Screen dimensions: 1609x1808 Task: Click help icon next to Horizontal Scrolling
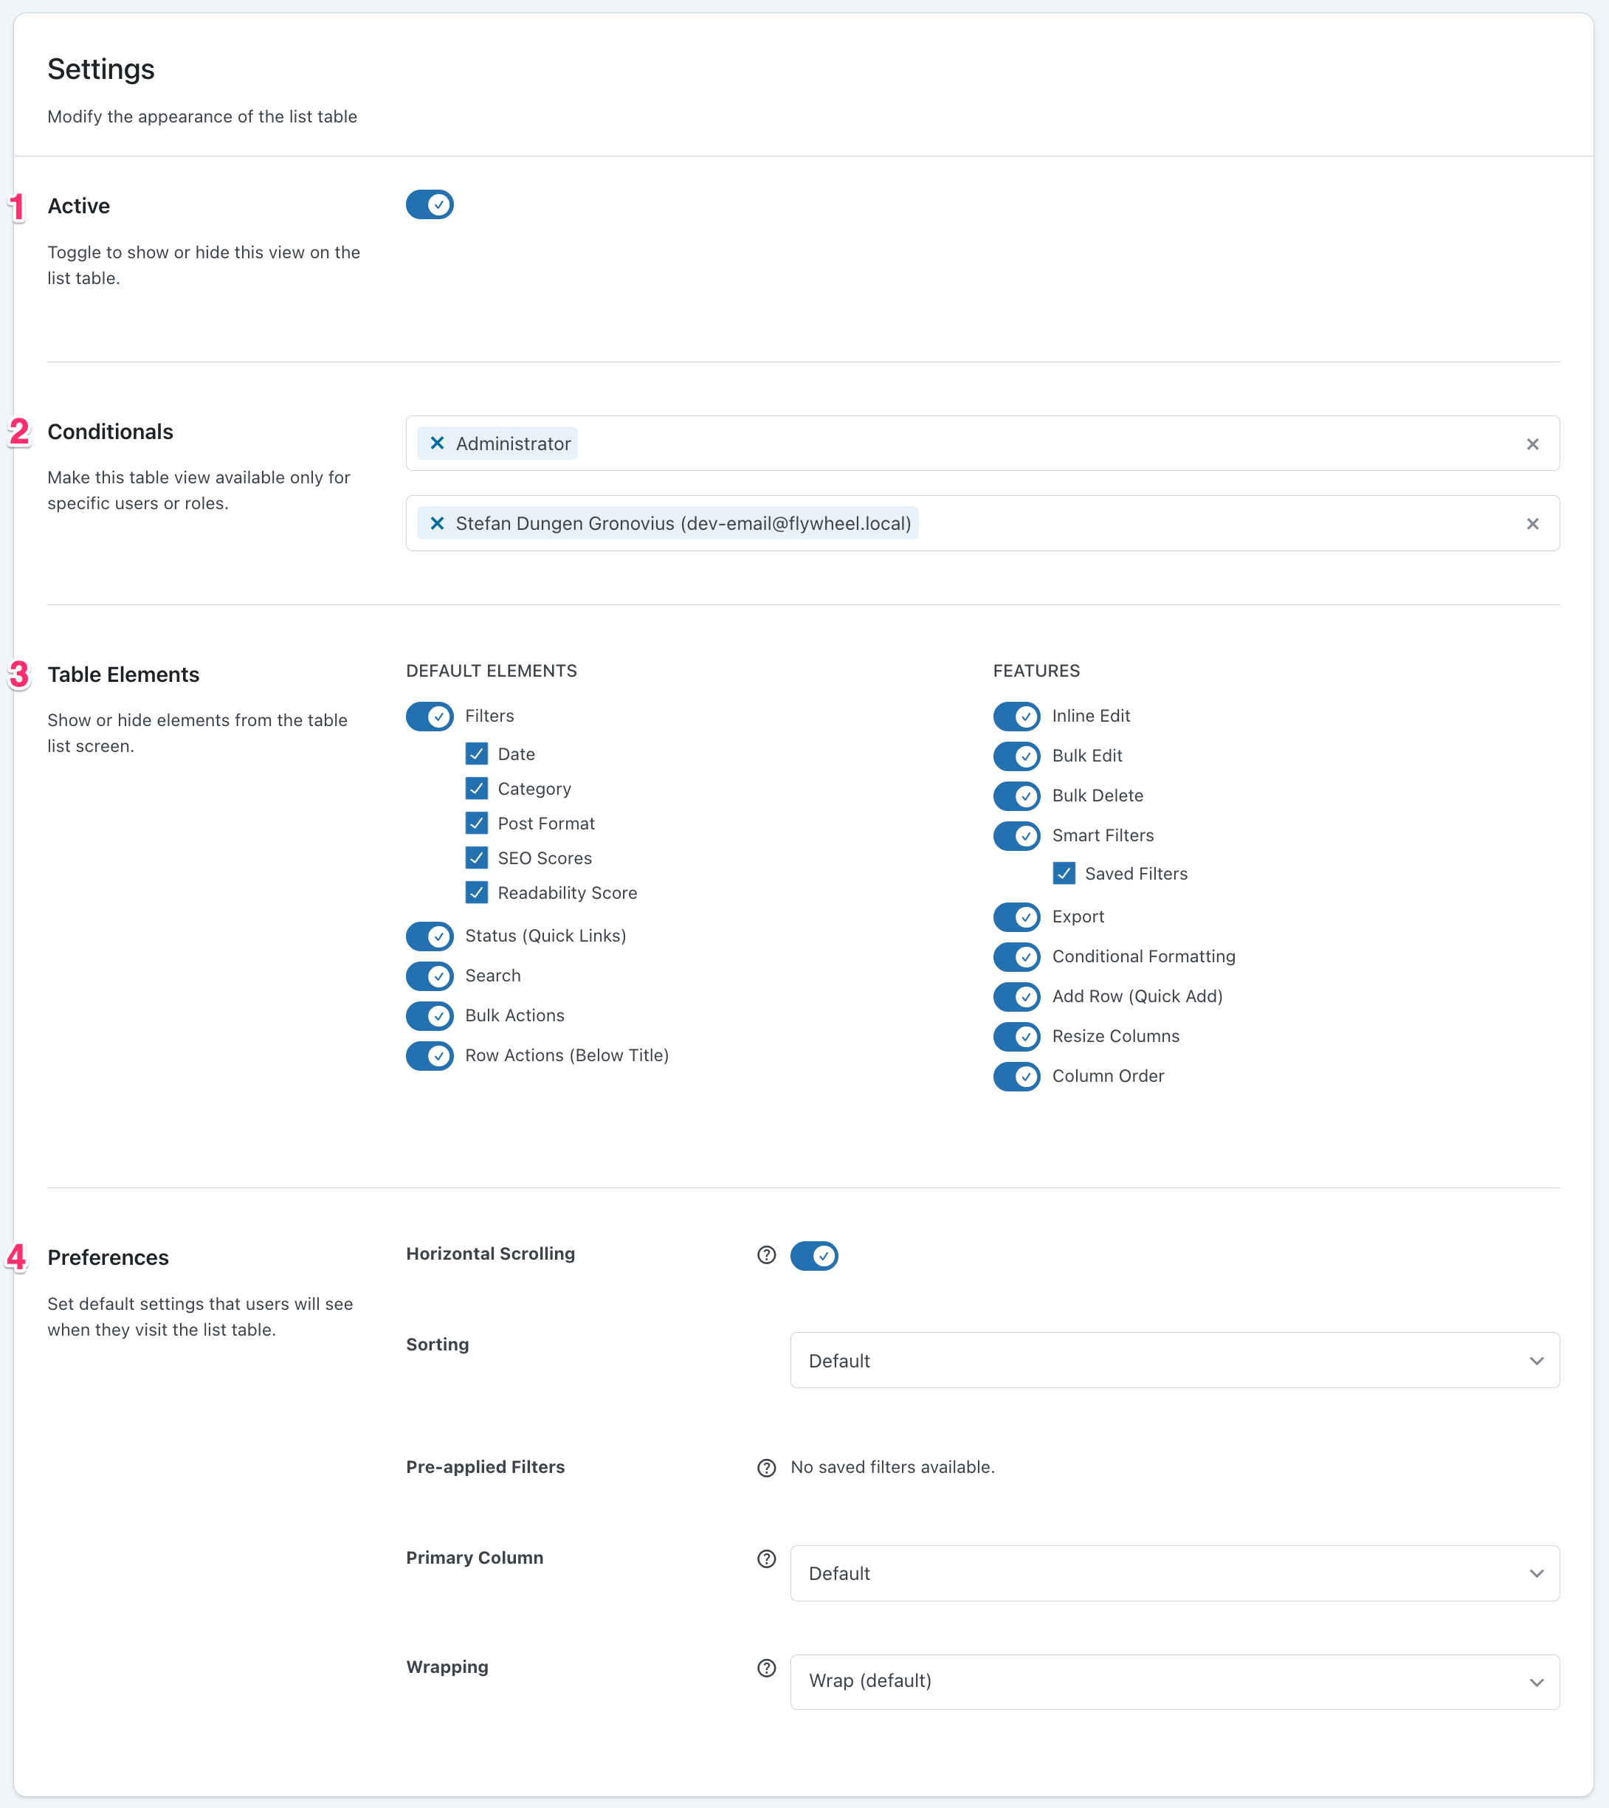coord(766,1255)
